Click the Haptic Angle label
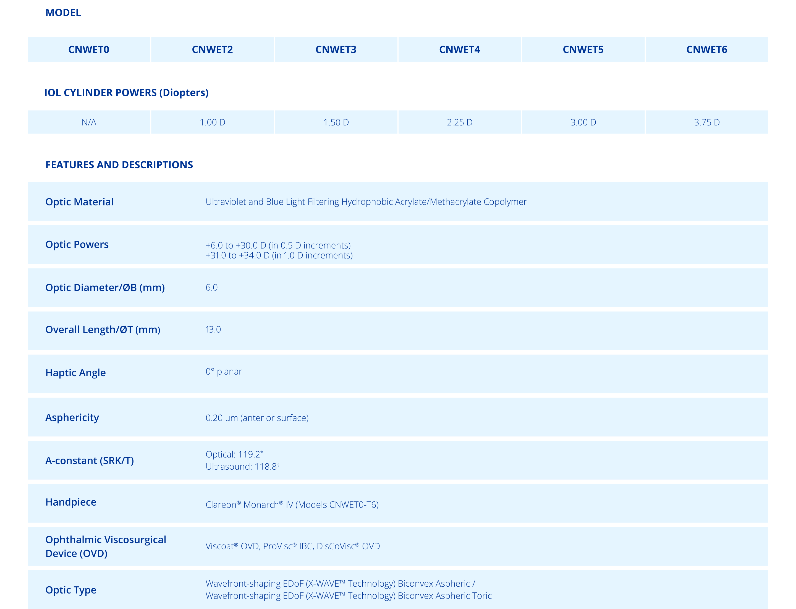This screenshot has width=796, height=609. (75, 373)
